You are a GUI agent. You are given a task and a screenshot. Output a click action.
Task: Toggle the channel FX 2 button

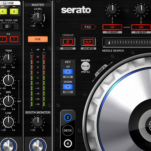(14, 39)
